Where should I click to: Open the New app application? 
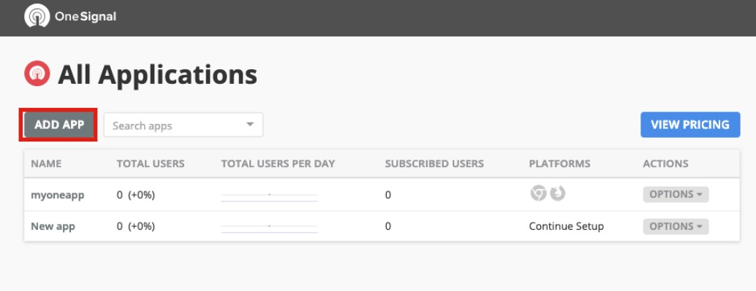(53, 226)
